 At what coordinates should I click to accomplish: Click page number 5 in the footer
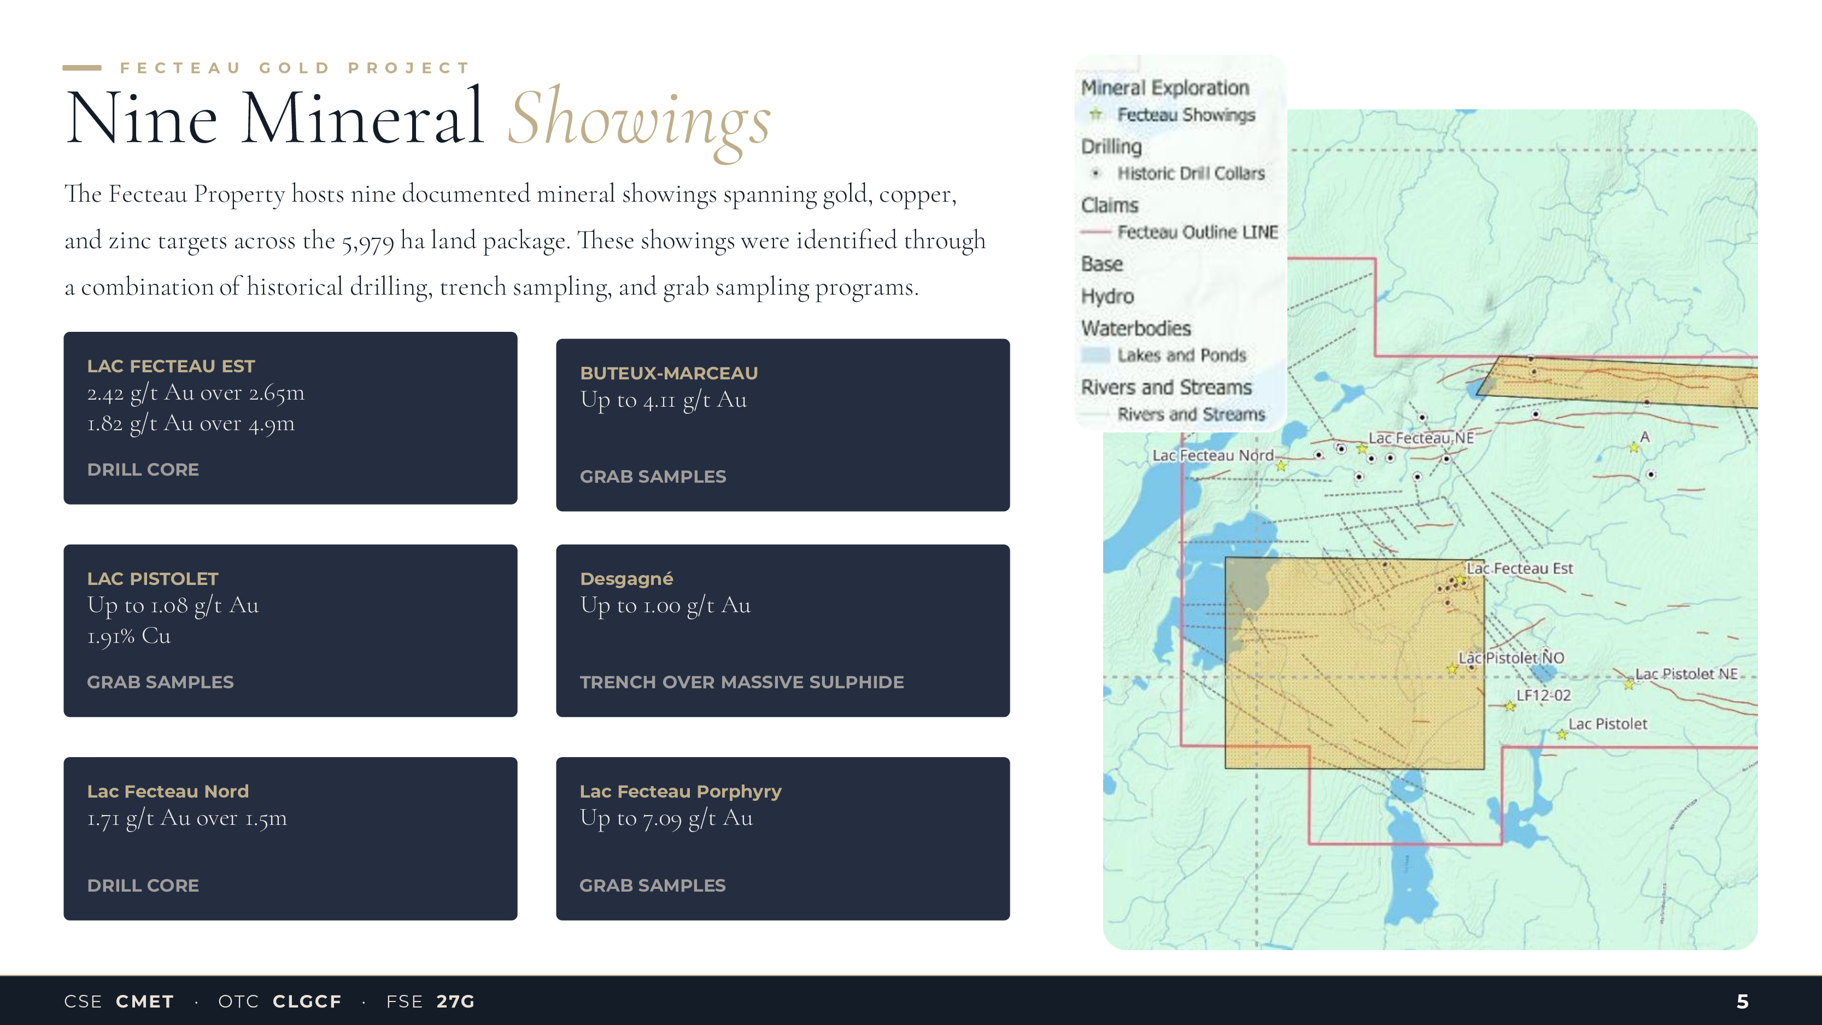(1743, 1001)
